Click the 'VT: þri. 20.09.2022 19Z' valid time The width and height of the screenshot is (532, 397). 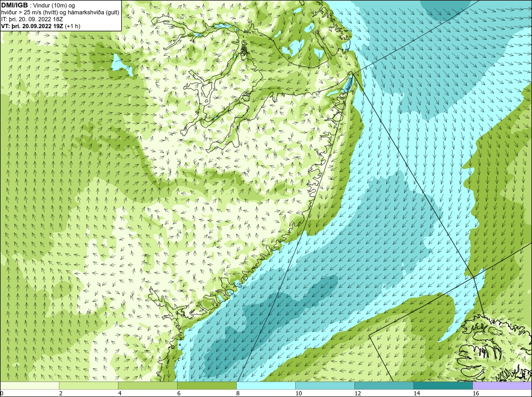[x=32, y=26]
